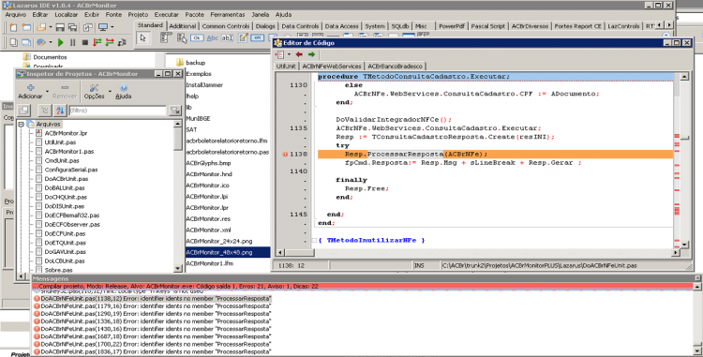Viewport: 703px width, 357px height.
Task: Open the Projeto menu
Action: point(138,15)
